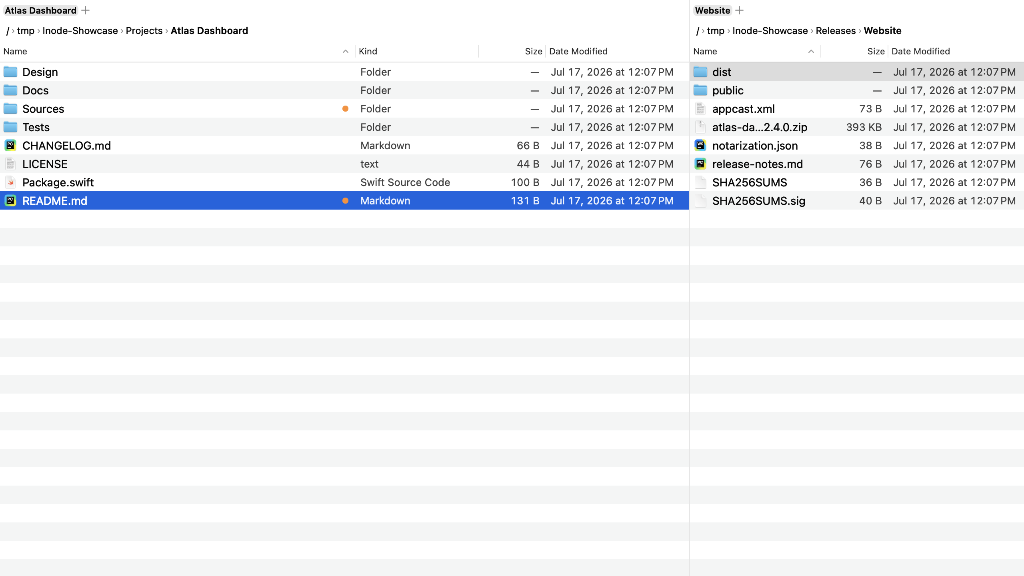Click the orange tag dot on README.md row
Viewport: 1024px width, 576px height.
pyautogui.click(x=345, y=201)
